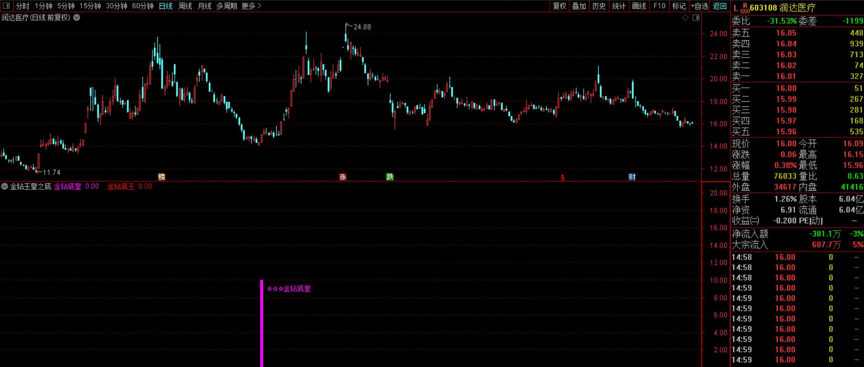The width and height of the screenshot is (864, 367).
Task: Click the 金钻底王 indicator value label
Action: pyautogui.click(x=129, y=186)
